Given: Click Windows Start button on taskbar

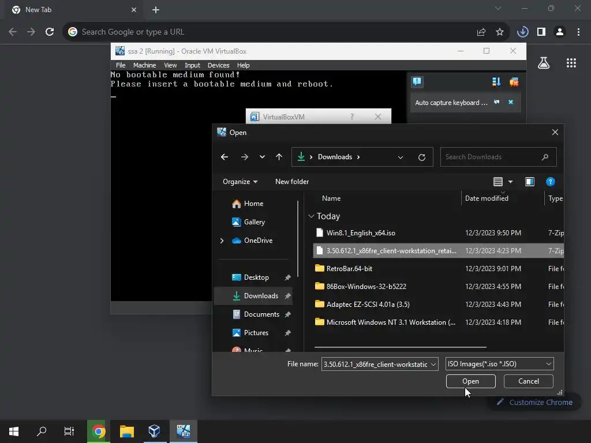Looking at the screenshot, I should pos(14,431).
